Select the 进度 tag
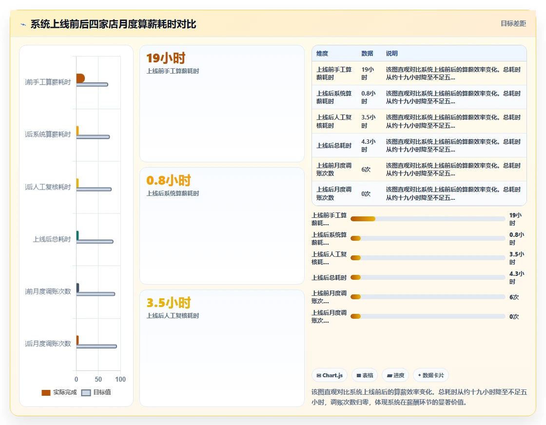The image size is (546, 425). [395, 375]
